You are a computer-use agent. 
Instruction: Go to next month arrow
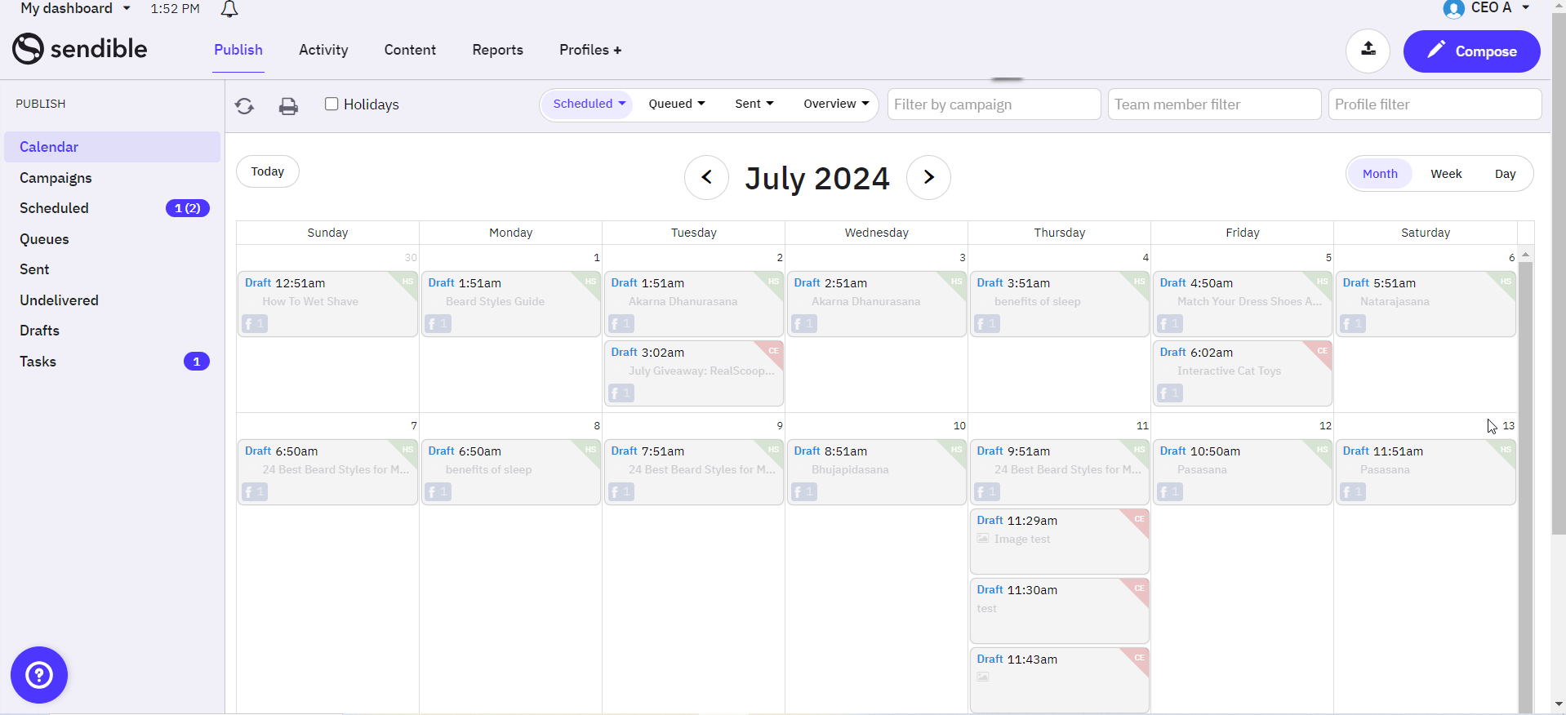click(928, 177)
